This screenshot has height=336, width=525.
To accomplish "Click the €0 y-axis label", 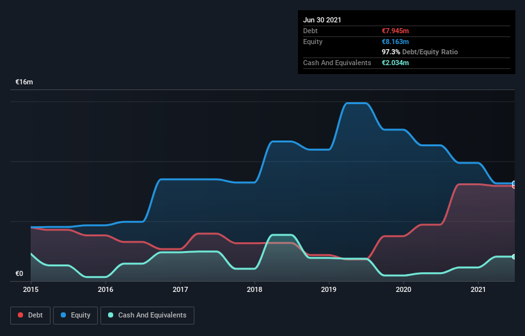I will [19, 273].
